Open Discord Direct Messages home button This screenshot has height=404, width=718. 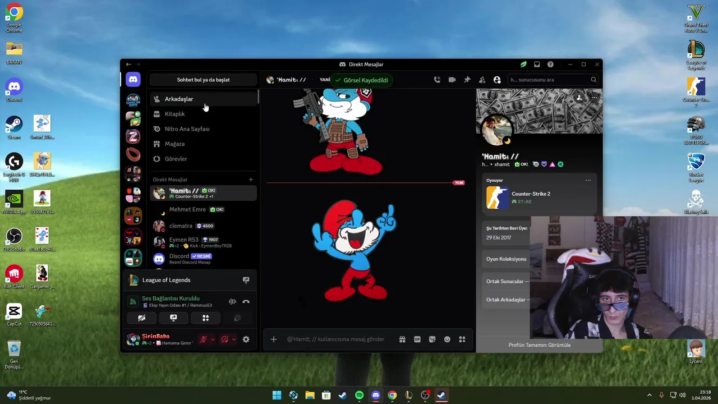133,80
